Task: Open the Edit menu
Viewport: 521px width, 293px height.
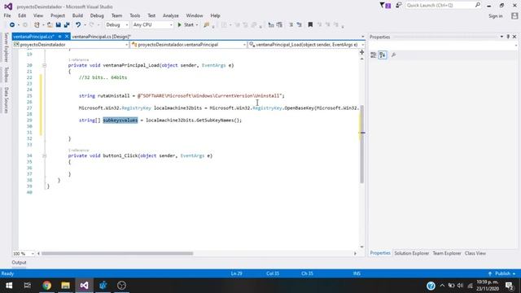Action: pyautogui.click(x=22, y=15)
